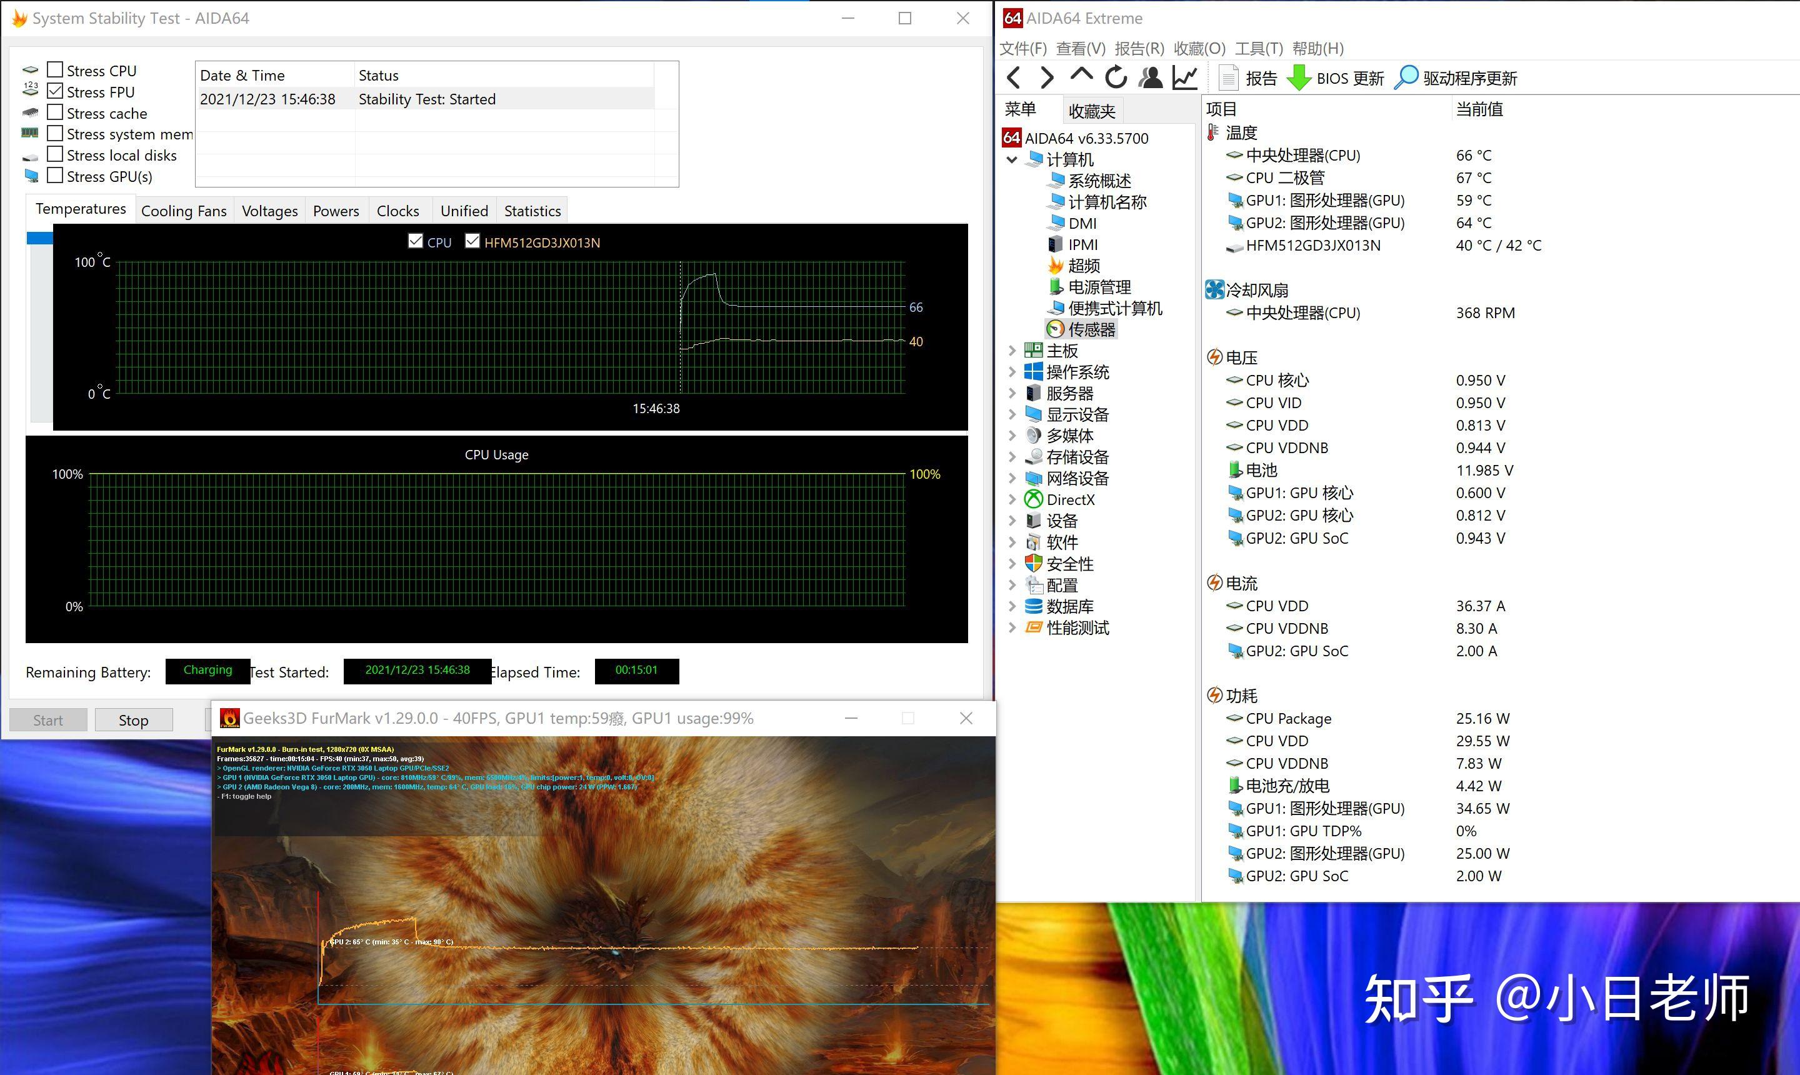Open the 工具(T) menu
The image size is (1800, 1075).
pos(1258,49)
